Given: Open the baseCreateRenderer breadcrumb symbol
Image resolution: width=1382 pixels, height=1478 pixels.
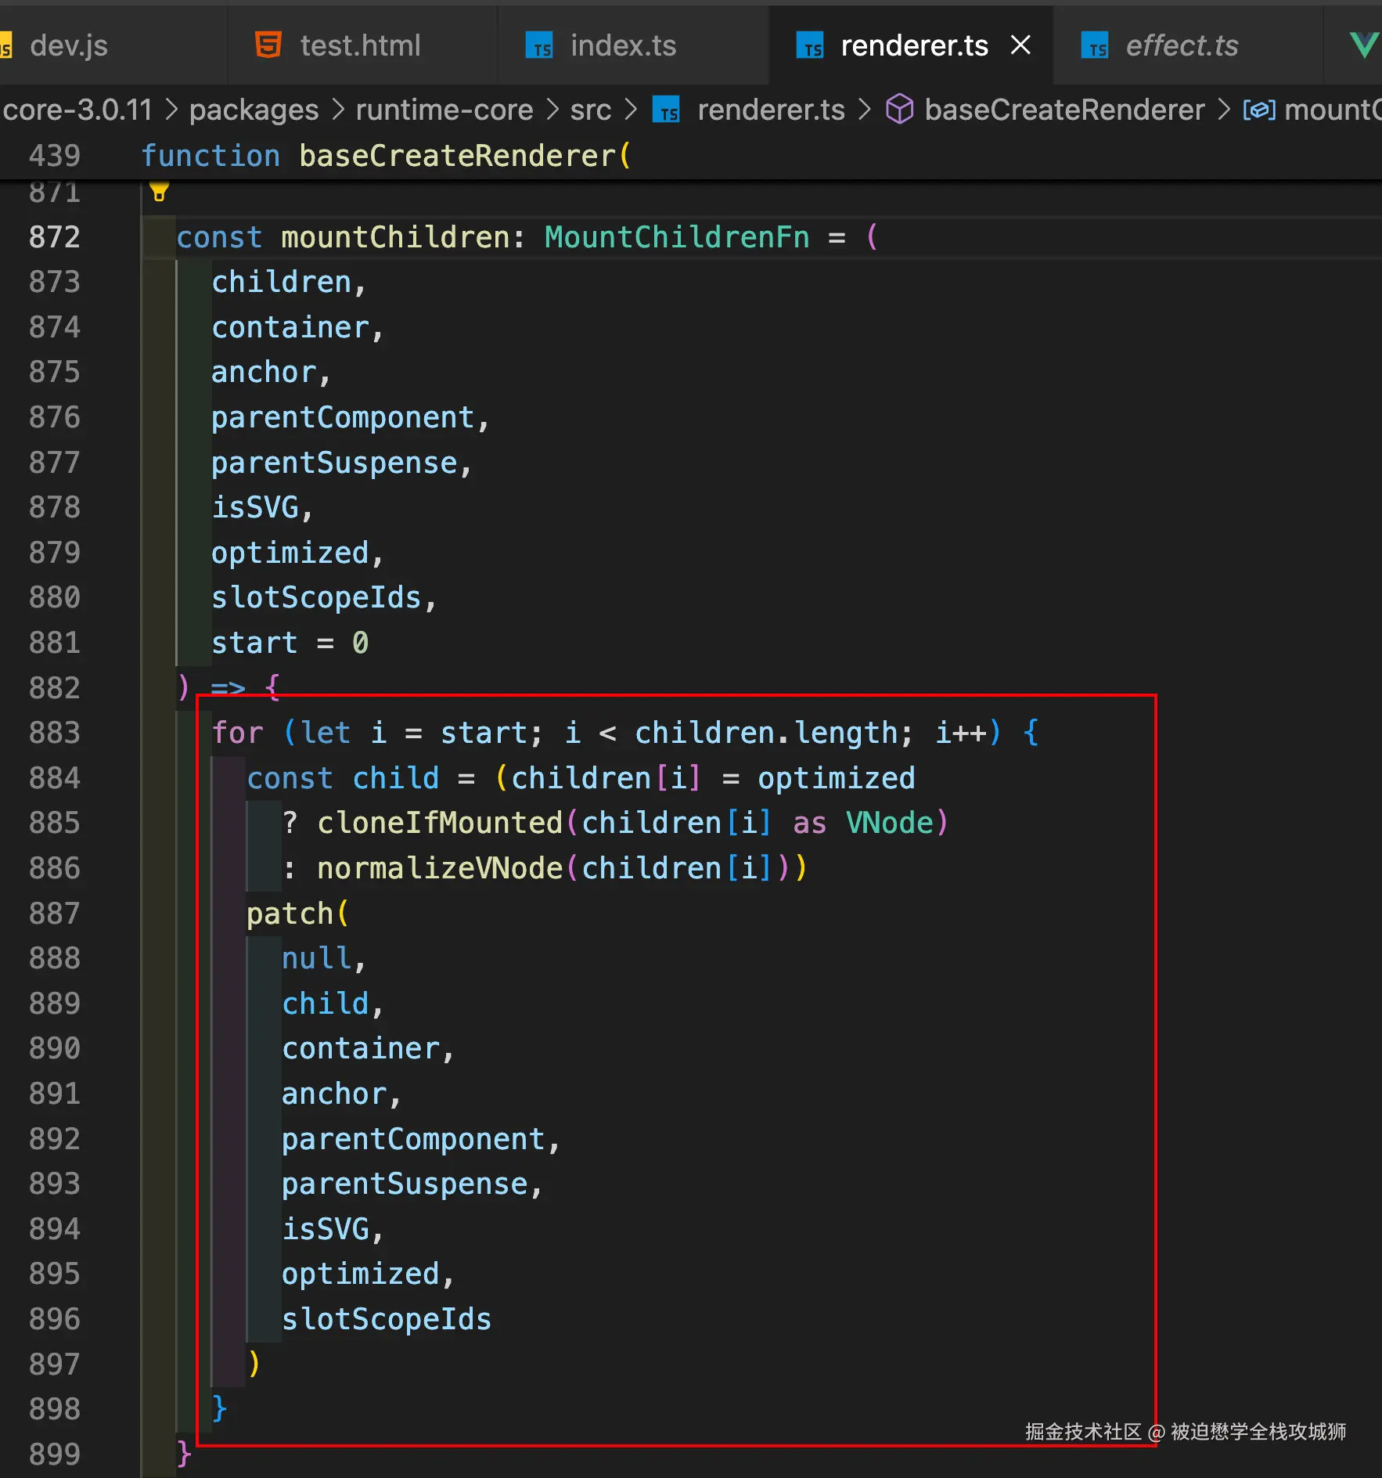Looking at the screenshot, I should click(1064, 110).
